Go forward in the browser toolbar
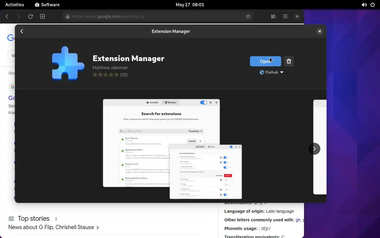380x238 pixels. point(18,16)
